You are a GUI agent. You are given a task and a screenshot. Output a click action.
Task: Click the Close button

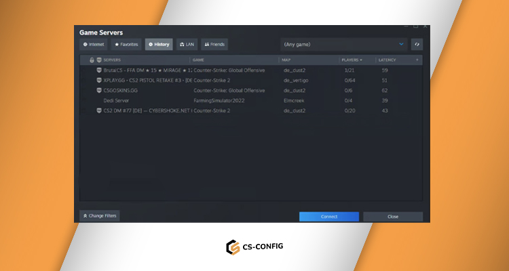[393, 217]
